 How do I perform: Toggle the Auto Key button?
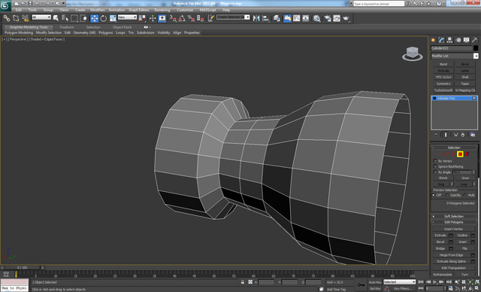tap(375, 282)
